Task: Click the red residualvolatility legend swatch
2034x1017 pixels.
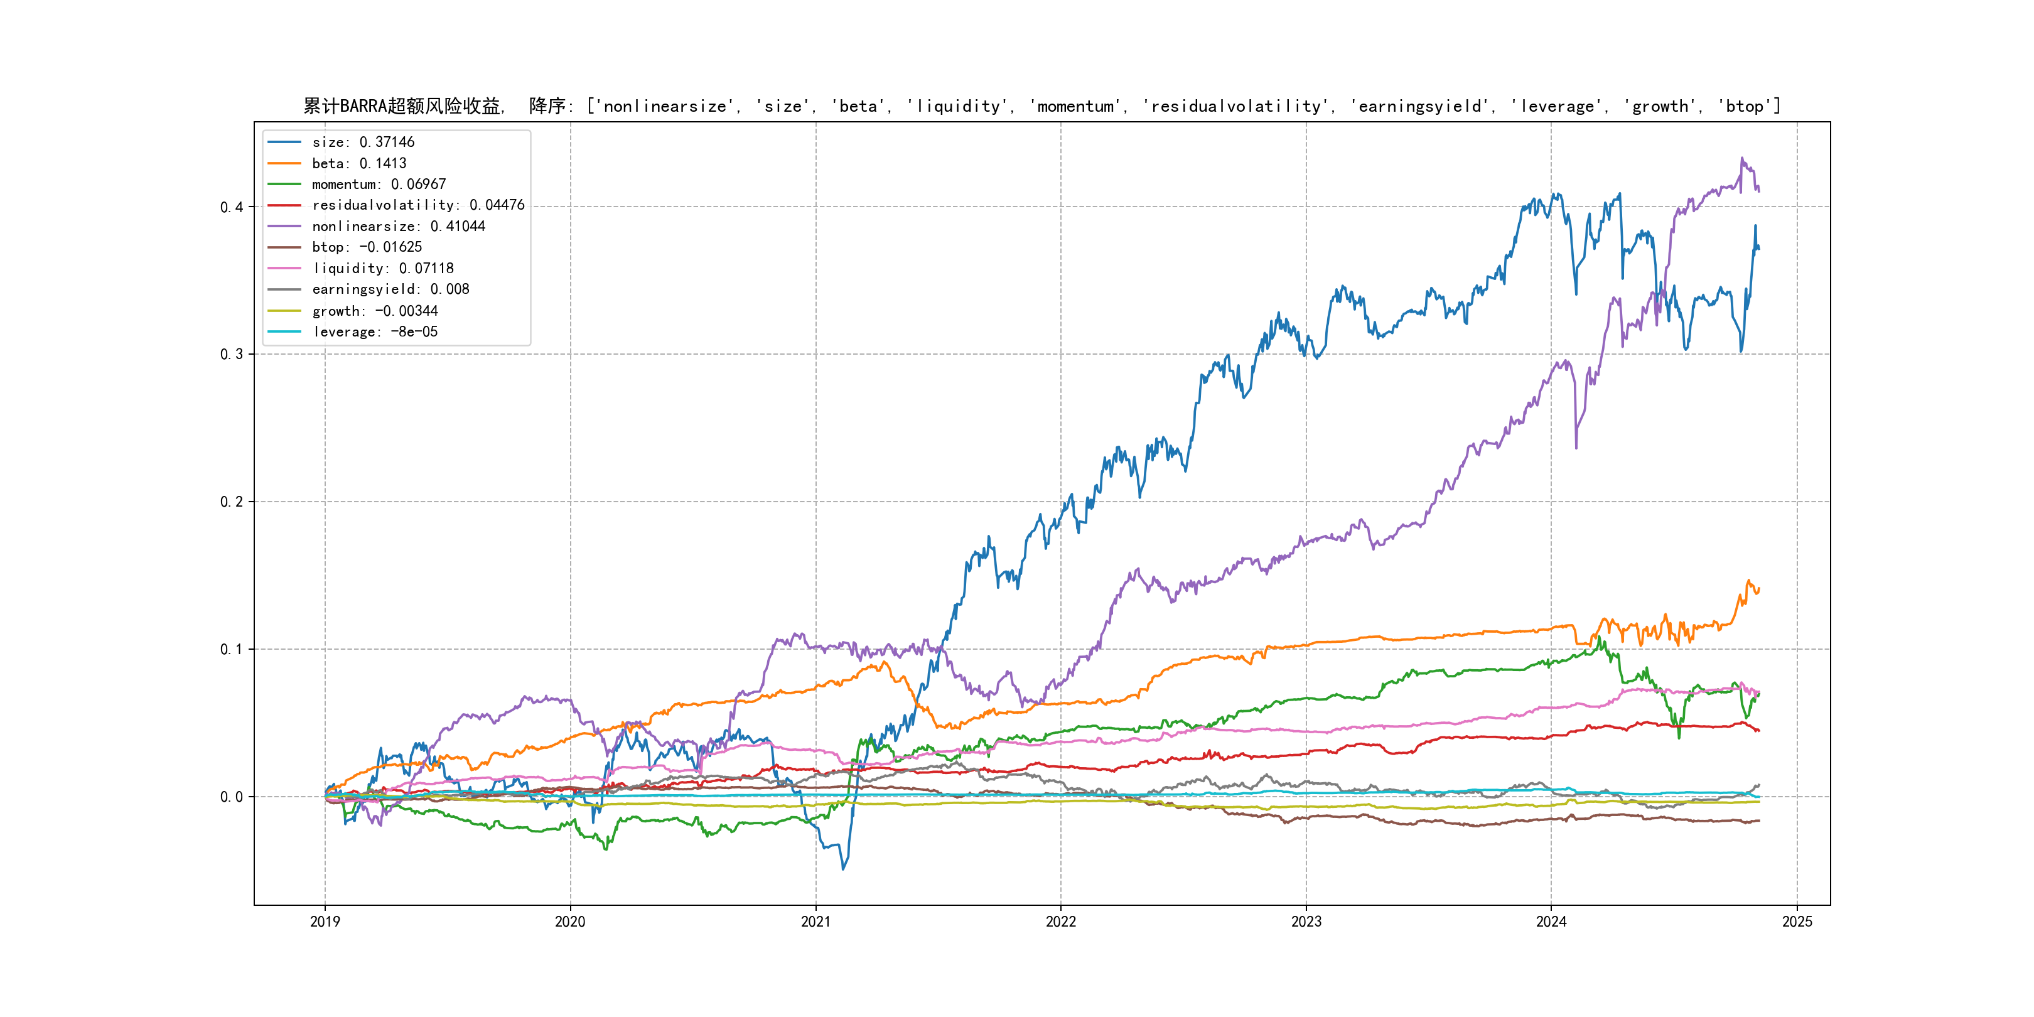Action: click(x=284, y=205)
